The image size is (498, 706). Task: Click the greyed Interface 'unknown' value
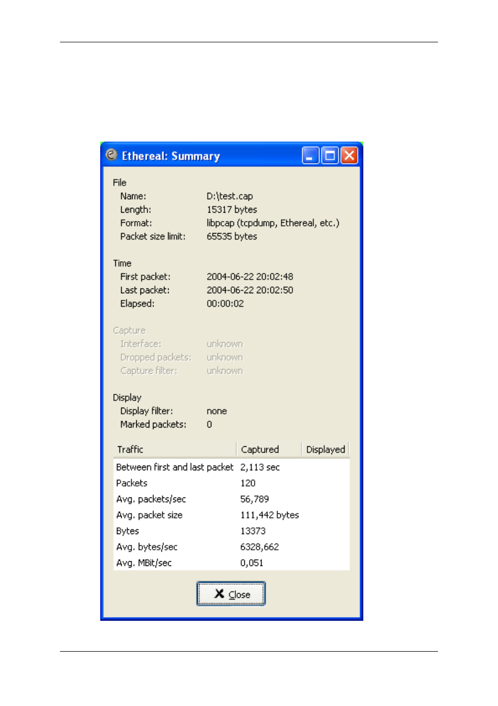tap(224, 344)
